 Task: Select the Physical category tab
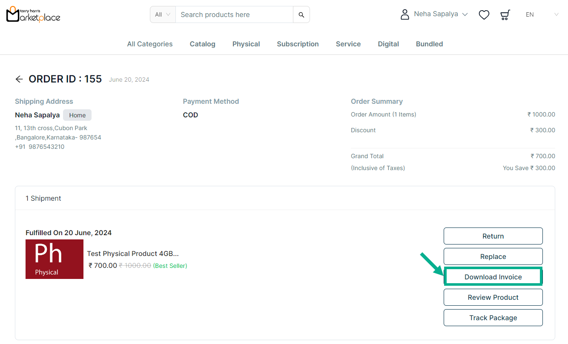pyautogui.click(x=246, y=44)
